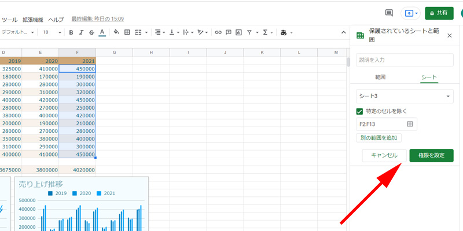Click the 売り上げ推移 chart title

click(x=41, y=184)
